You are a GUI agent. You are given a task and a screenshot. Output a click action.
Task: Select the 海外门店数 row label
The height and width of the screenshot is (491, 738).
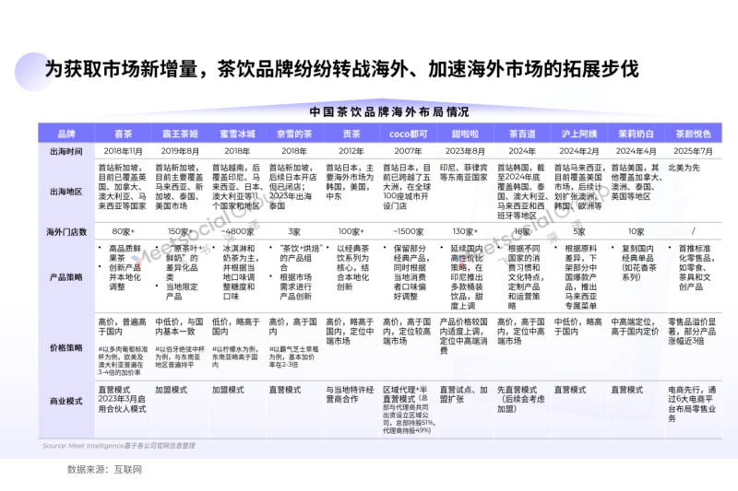pyautogui.click(x=65, y=231)
